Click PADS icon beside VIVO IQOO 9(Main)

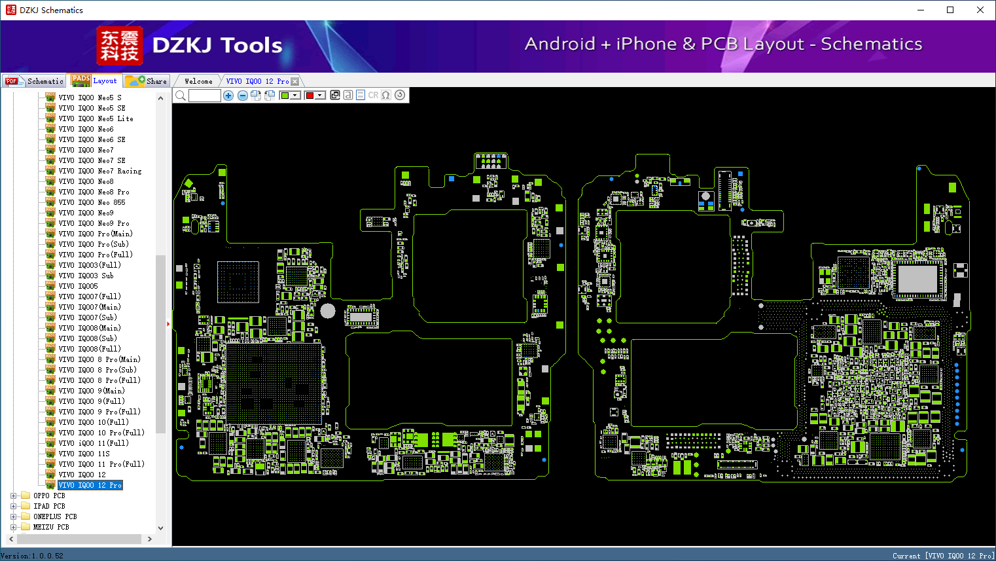[x=50, y=391]
